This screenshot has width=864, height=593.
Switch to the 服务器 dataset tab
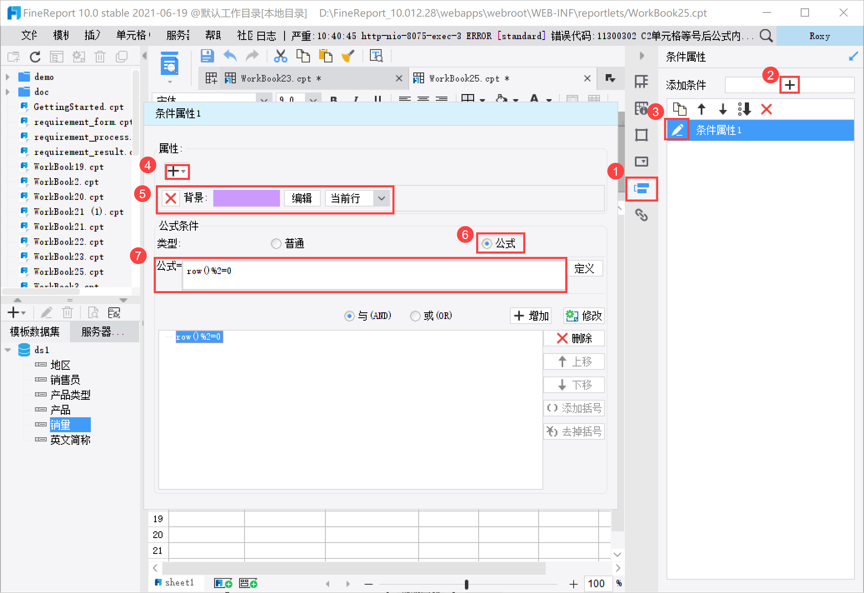pos(102,332)
